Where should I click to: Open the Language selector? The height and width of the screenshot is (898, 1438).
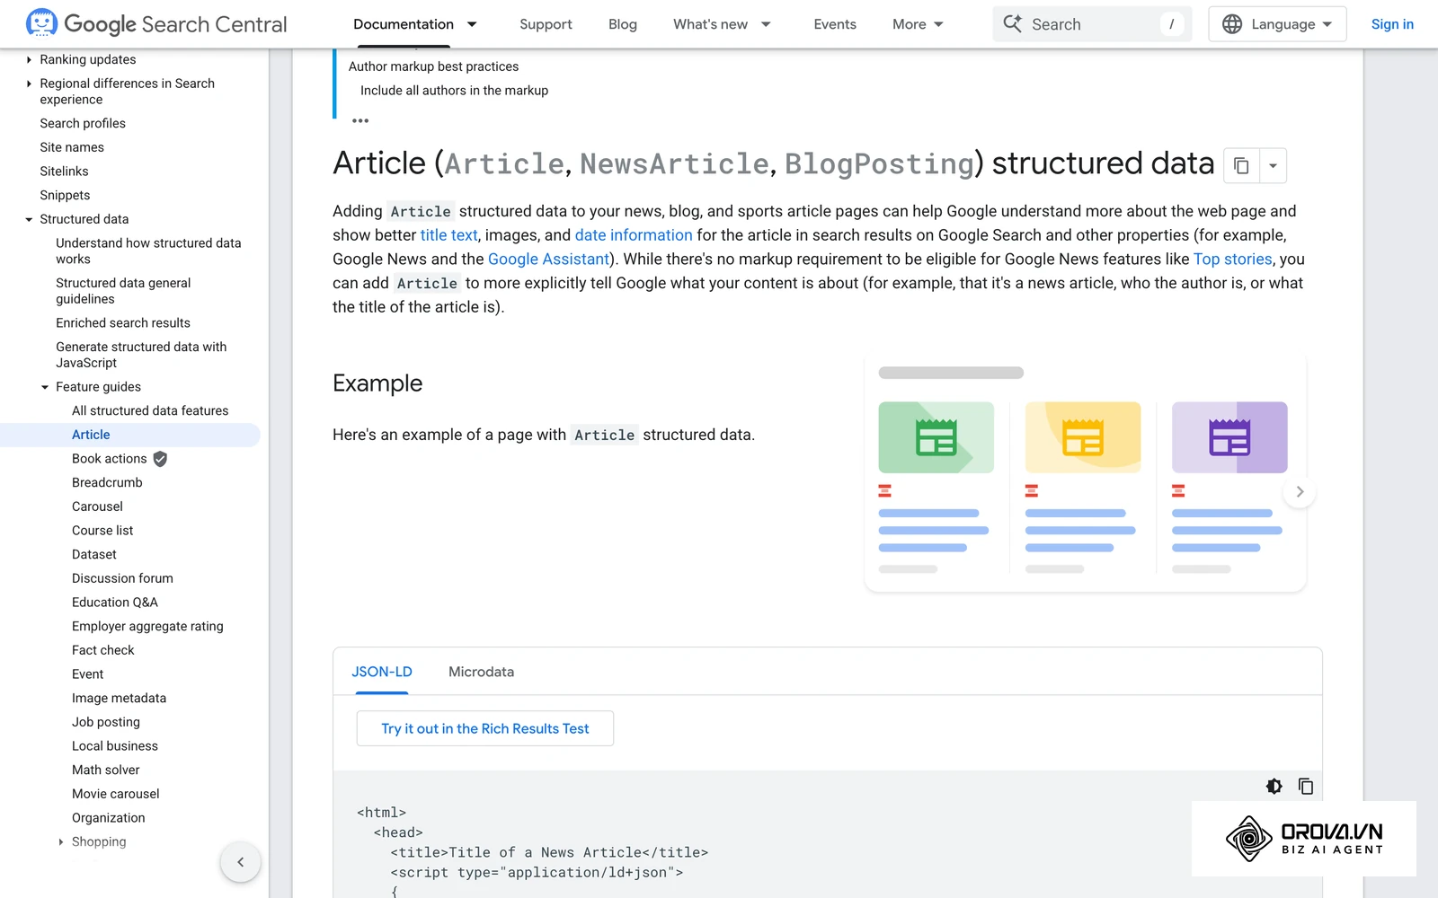coord(1277,24)
